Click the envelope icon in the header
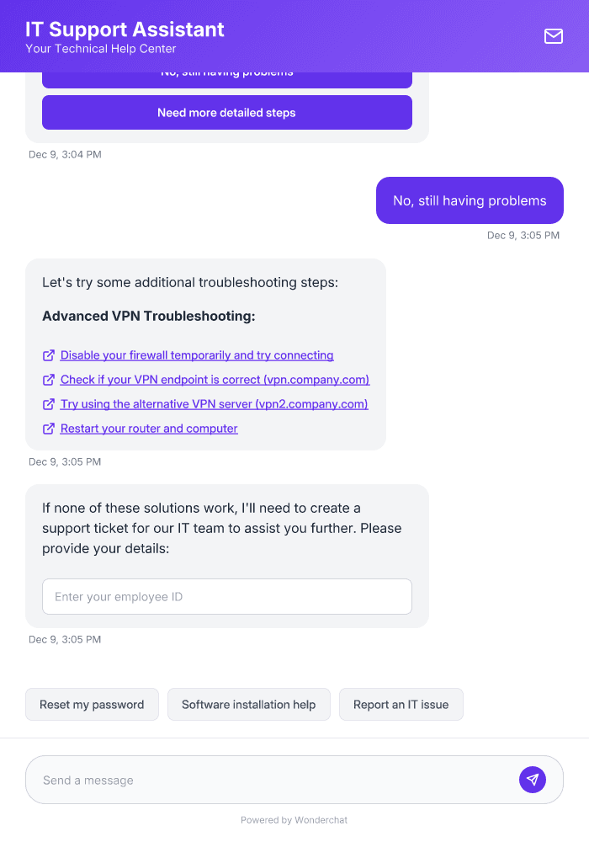This screenshot has width=589, height=842. (x=553, y=36)
